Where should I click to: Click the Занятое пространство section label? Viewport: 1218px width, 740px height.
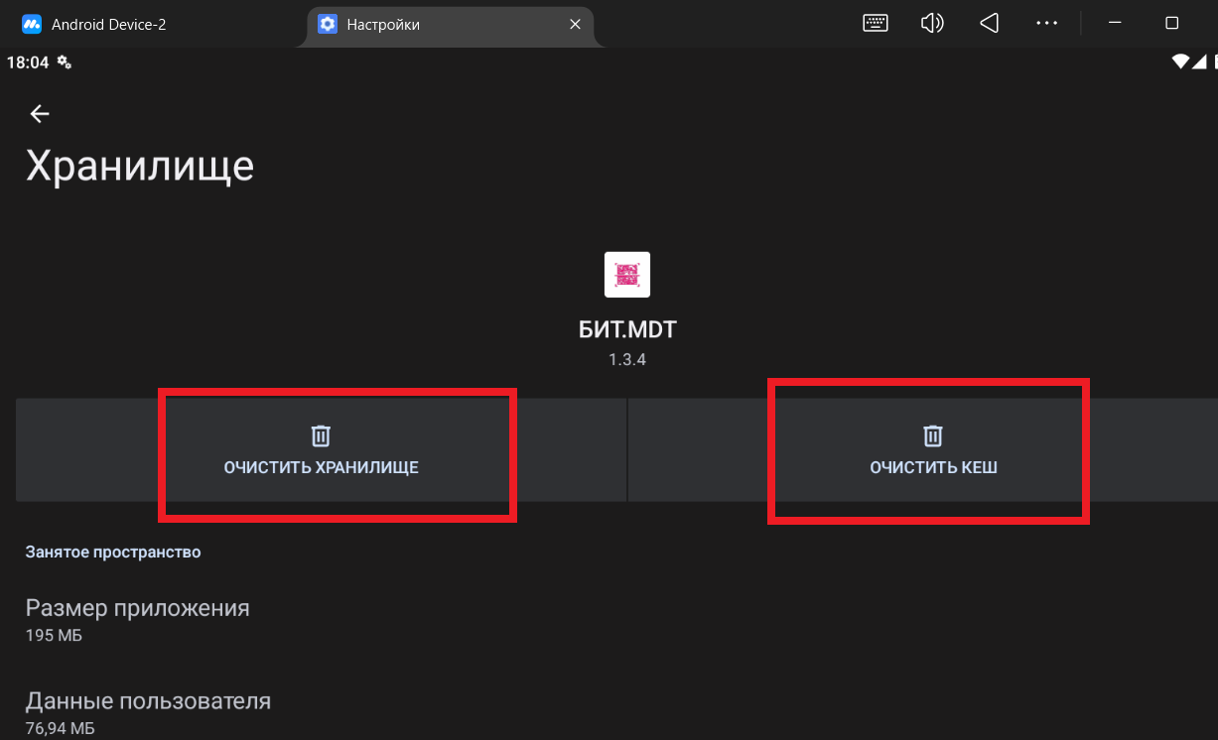[113, 553]
